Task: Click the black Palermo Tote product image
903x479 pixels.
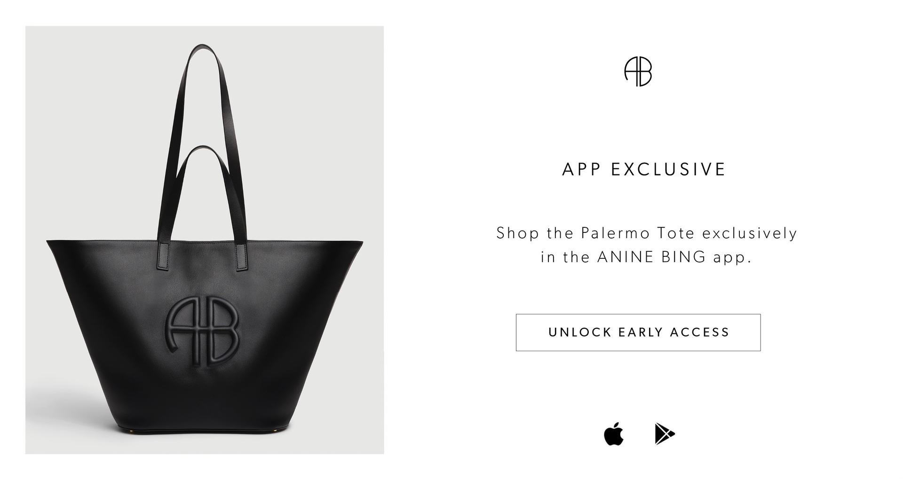Action: [x=205, y=240]
